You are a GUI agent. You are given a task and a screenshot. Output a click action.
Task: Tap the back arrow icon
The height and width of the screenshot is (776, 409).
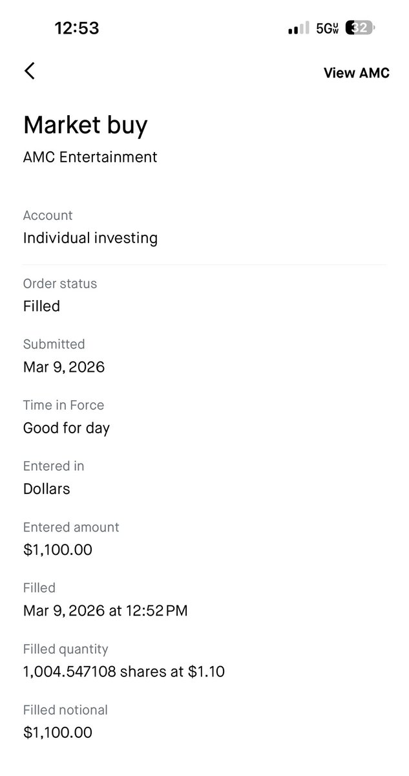tap(30, 71)
